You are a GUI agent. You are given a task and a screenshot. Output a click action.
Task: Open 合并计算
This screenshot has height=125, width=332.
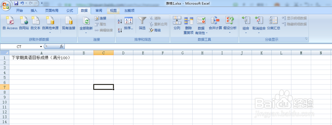click(x=215, y=23)
